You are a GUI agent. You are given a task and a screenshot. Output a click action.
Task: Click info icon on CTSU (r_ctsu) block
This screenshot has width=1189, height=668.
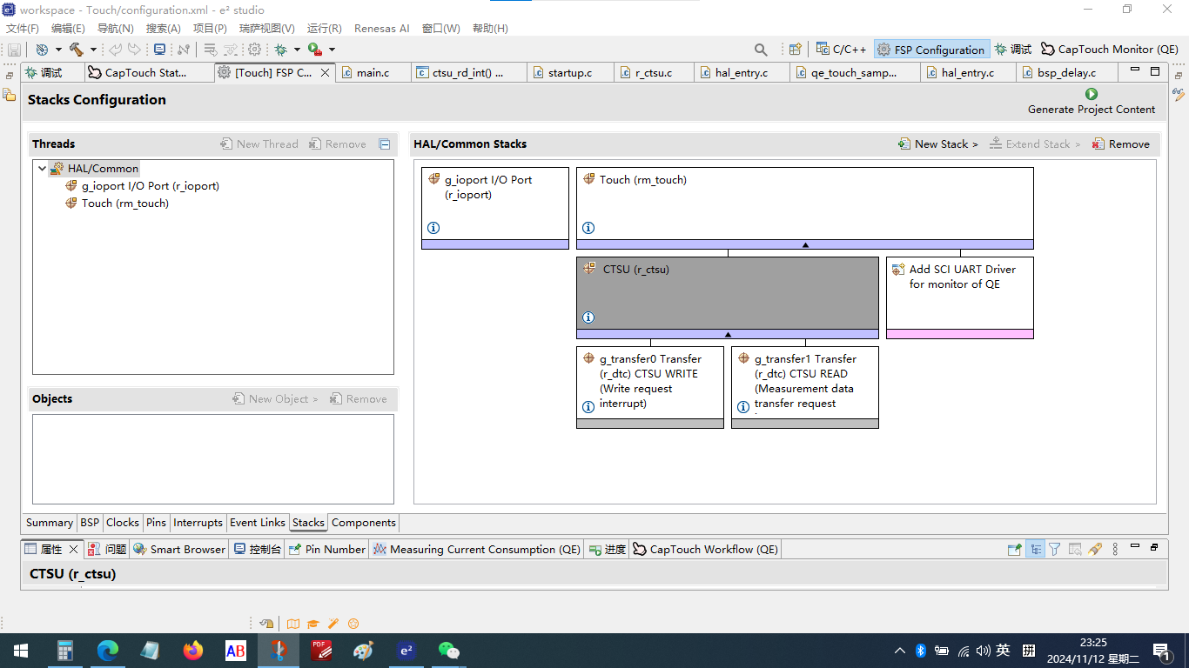pyautogui.click(x=588, y=317)
